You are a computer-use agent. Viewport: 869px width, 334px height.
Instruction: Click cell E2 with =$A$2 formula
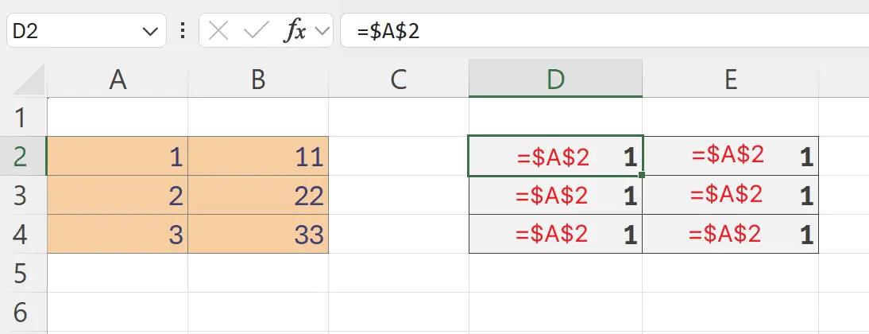click(x=730, y=156)
